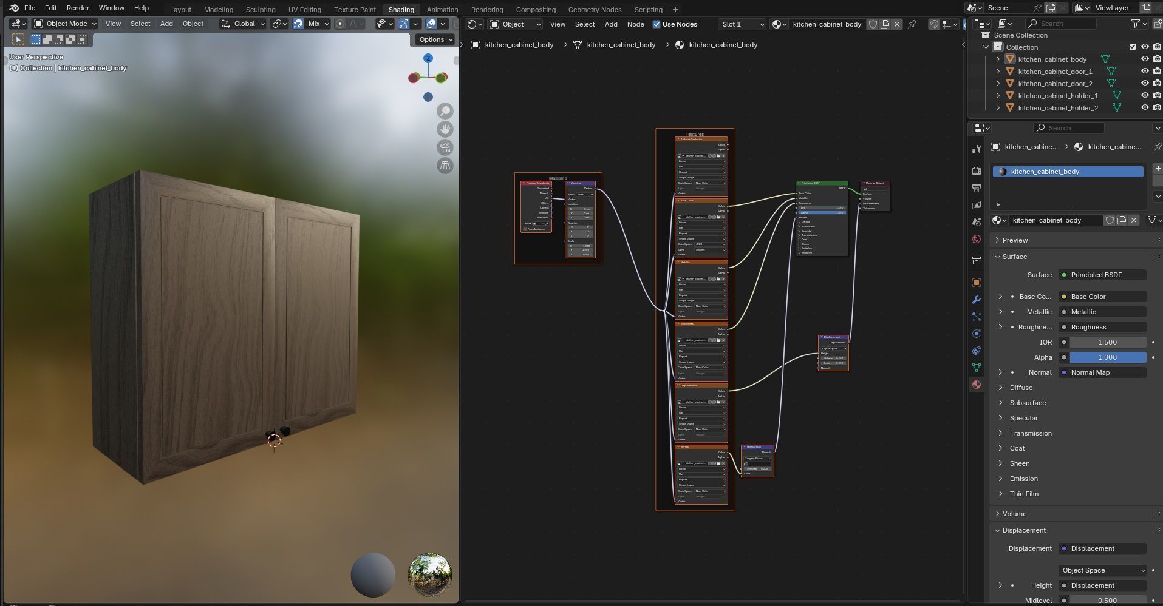Open the Object Mode dropdown
This screenshot has height=606, width=1163.
pyautogui.click(x=65, y=24)
